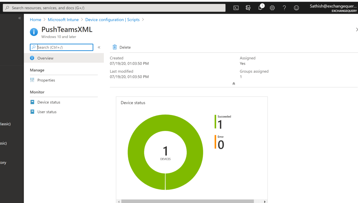This screenshot has height=203, width=358.
Task: Collapse the essentials section with double chevron
Action: coord(234,84)
